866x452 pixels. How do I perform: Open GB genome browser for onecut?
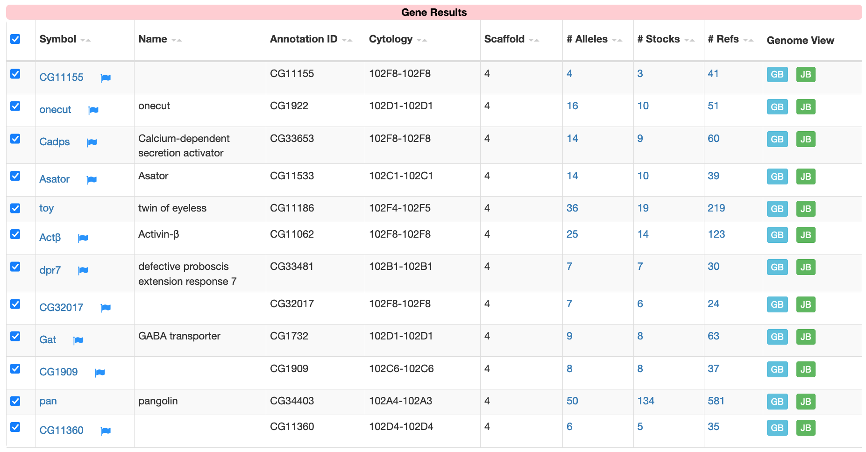[777, 107]
